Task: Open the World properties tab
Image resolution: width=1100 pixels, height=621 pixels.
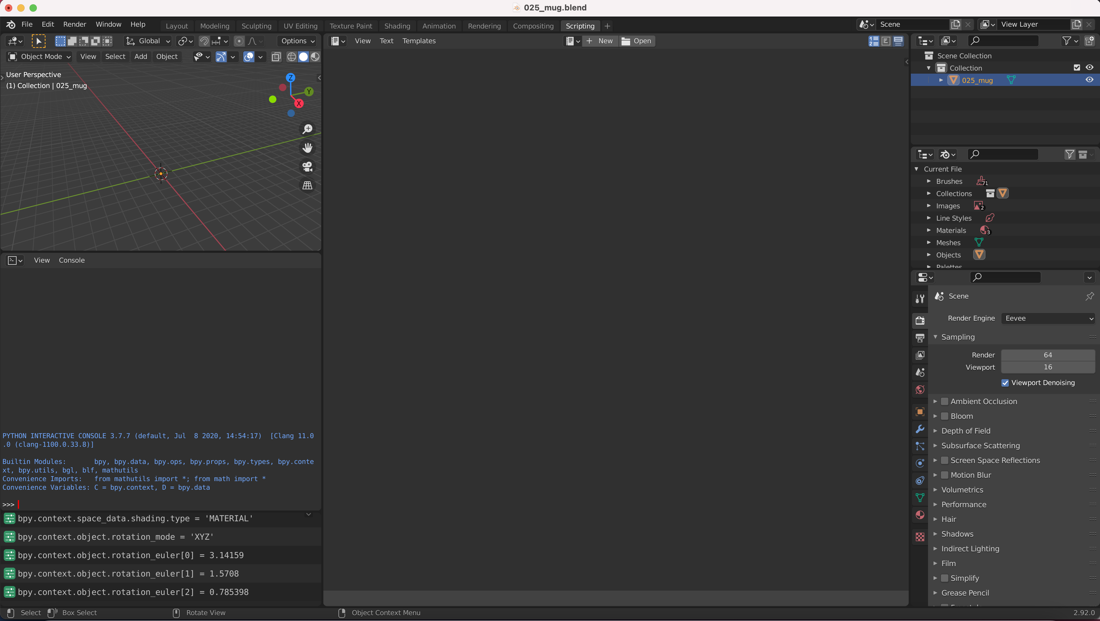Action: [920, 389]
